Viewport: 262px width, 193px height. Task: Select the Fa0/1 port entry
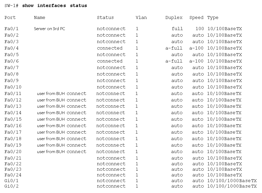[11, 29]
